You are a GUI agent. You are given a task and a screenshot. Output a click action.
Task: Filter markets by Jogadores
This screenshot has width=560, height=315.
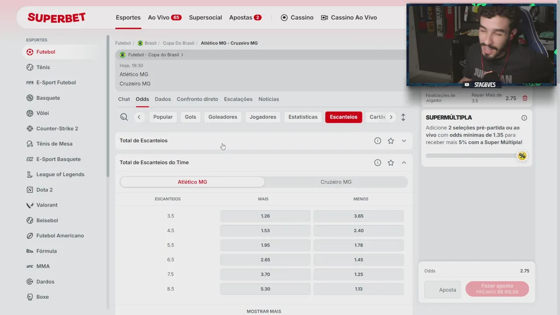263,117
